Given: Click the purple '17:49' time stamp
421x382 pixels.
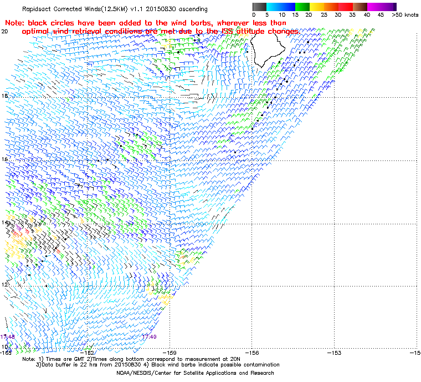Looking at the screenshot, I should pos(149,337).
